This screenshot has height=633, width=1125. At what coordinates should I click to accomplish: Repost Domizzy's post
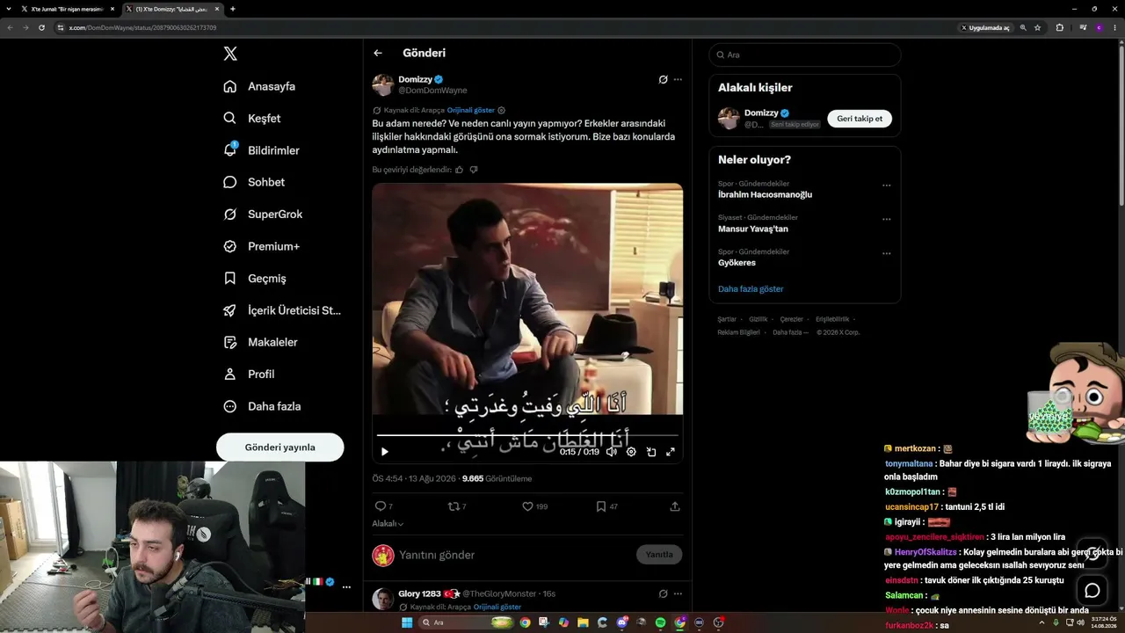tap(454, 506)
